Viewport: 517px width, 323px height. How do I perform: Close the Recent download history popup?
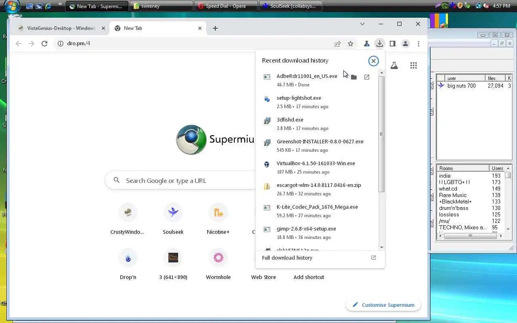[x=373, y=61]
